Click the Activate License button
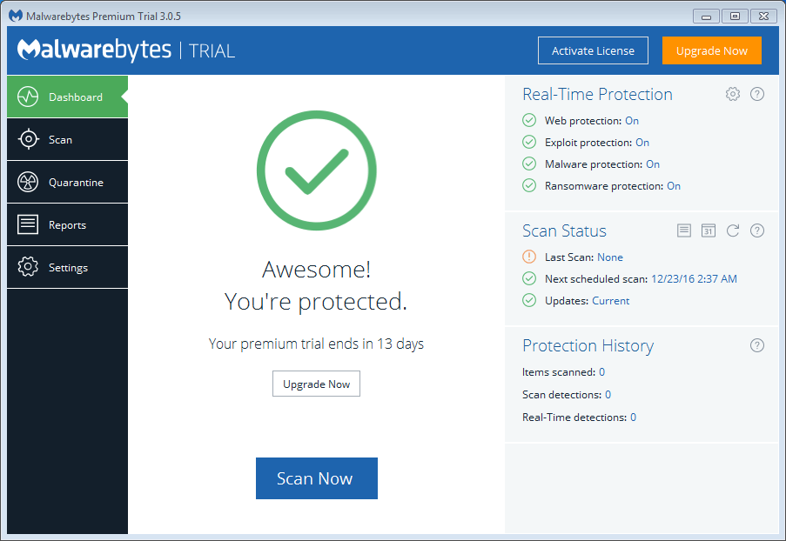This screenshot has height=541, width=786. 593,50
